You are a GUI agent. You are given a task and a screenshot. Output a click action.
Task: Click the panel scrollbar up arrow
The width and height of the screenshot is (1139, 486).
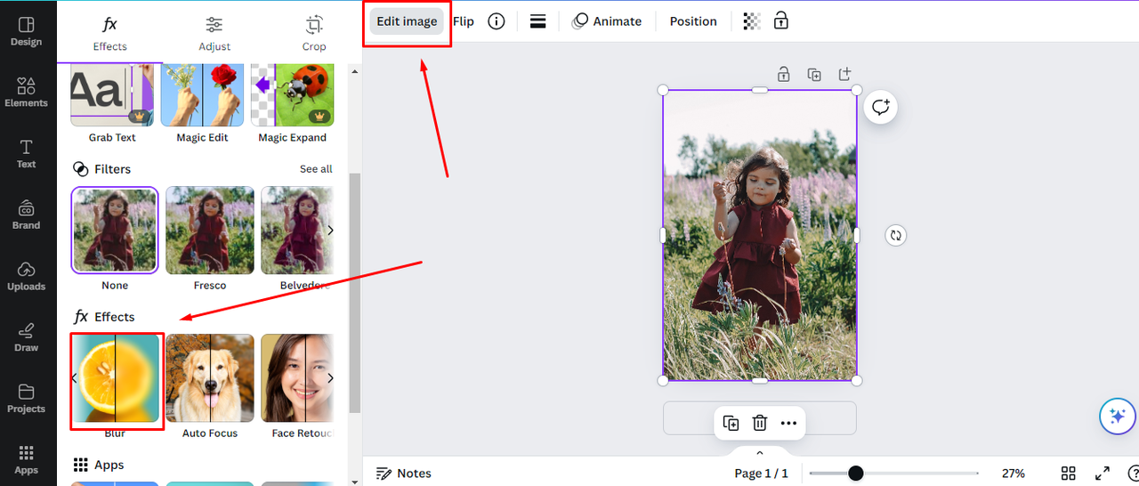pyautogui.click(x=355, y=71)
